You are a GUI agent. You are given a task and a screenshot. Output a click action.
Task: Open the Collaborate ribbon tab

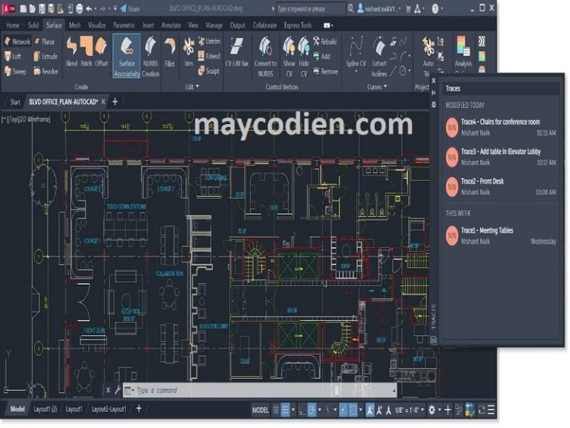[x=265, y=25]
